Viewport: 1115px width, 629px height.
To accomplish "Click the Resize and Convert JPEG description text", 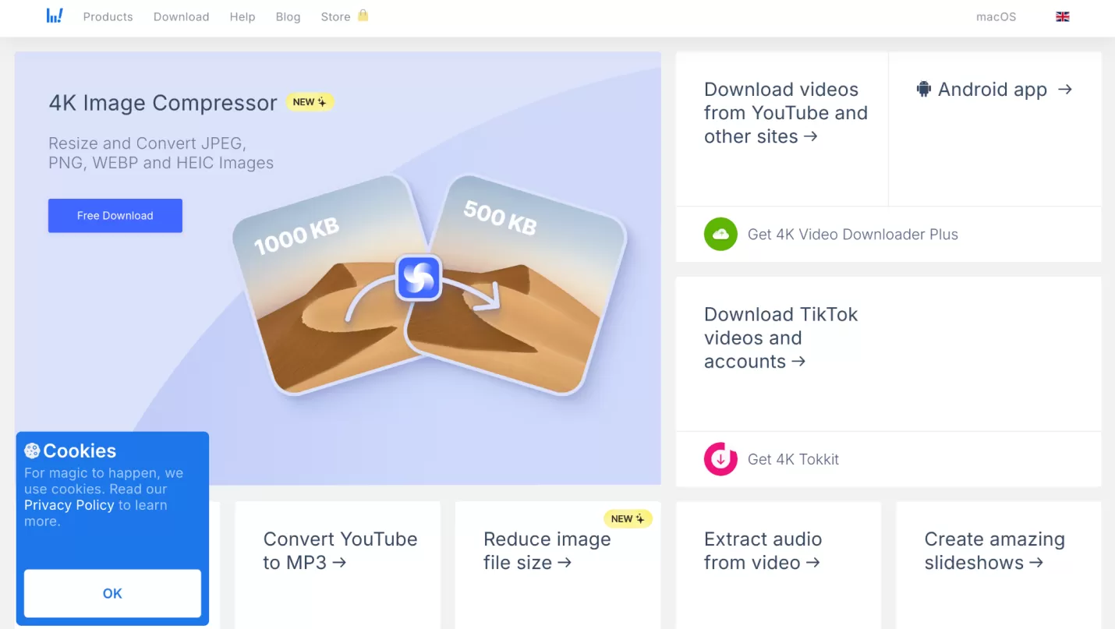I will pos(161,154).
